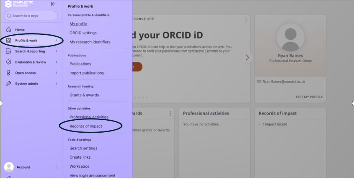Click the Home house icon

point(8,30)
